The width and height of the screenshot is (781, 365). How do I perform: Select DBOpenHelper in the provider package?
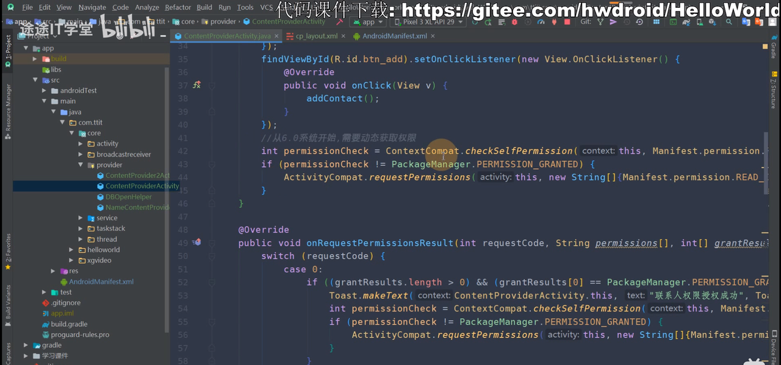tap(128, 197)
